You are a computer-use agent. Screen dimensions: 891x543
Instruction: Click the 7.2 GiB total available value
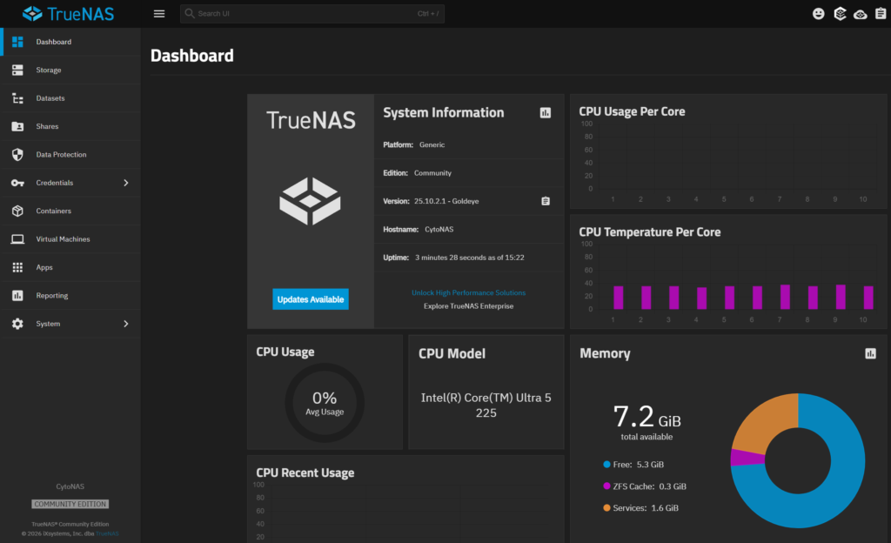[646, 417]
